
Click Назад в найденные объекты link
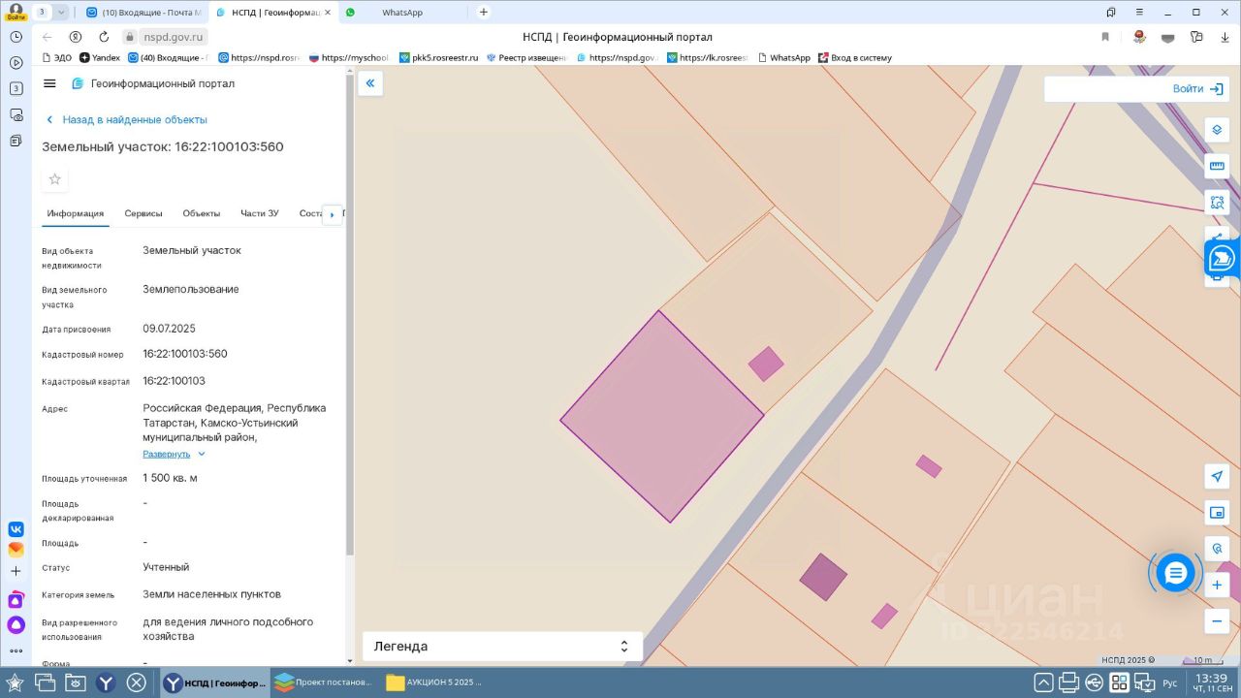tap(134, 120)
